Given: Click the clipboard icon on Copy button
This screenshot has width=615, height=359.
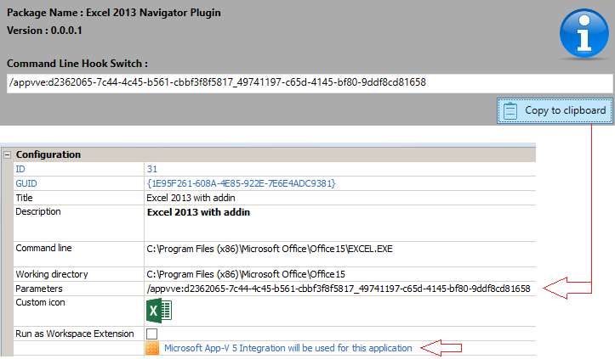Looking at the screenshot, I should coord(510,110).
